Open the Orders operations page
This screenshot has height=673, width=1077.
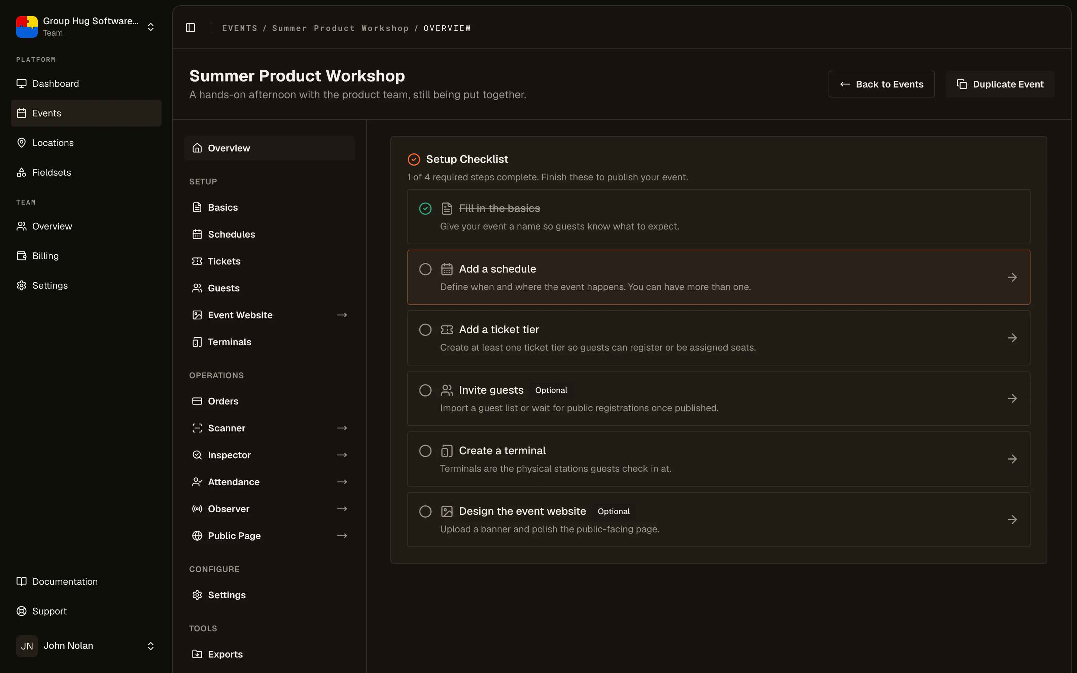[x=270, y=401]
